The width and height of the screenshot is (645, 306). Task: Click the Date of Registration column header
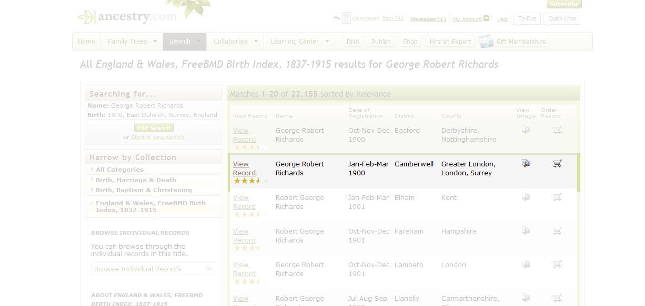[366, 113]
